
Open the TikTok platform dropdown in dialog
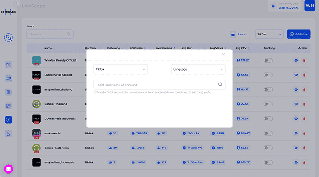pyautogui.click(x=120, y=69)
